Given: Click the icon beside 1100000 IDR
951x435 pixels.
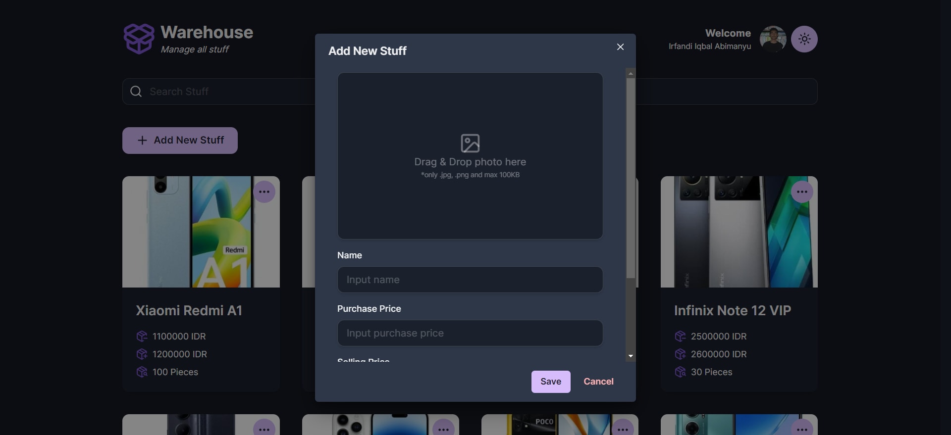Looking at the screenshot, I should coord(142,337).
